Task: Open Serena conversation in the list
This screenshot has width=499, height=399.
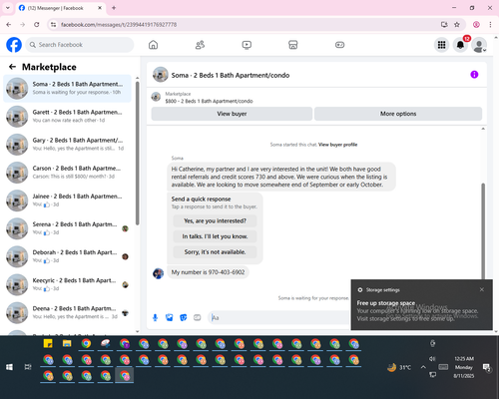Action: (x=67, y=228)
